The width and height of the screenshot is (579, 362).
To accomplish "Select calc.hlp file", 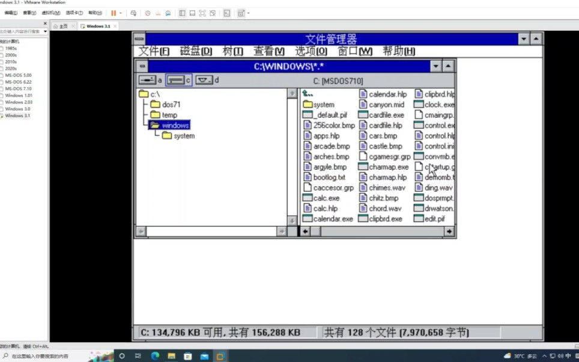I will click(x=320, y=208).
